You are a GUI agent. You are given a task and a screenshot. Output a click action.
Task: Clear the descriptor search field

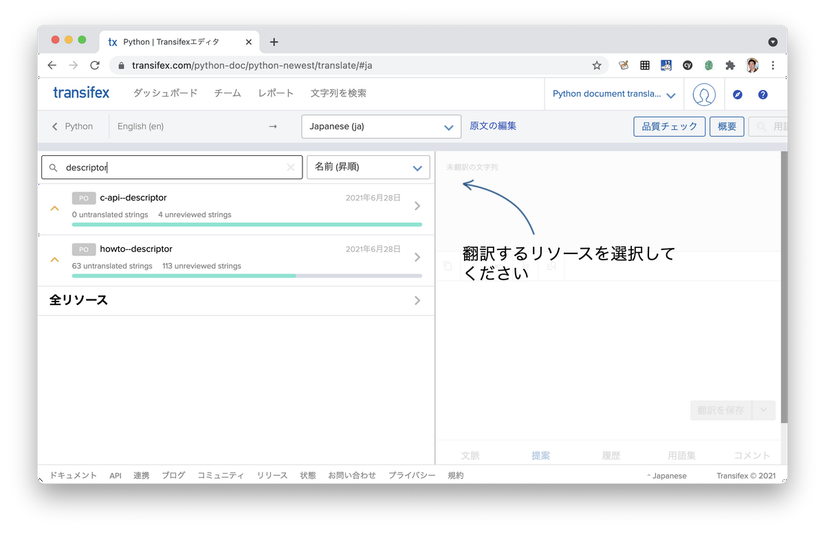(x=291, y=167)
